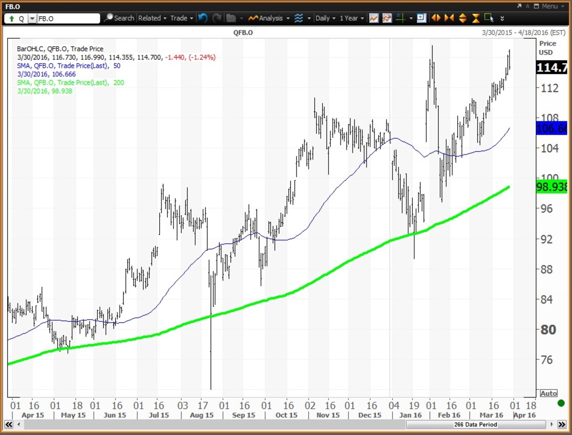This screenshot has height=435, width=572.
Task: Click the blue undo arrow icon
Action: (x=203, y=18)
